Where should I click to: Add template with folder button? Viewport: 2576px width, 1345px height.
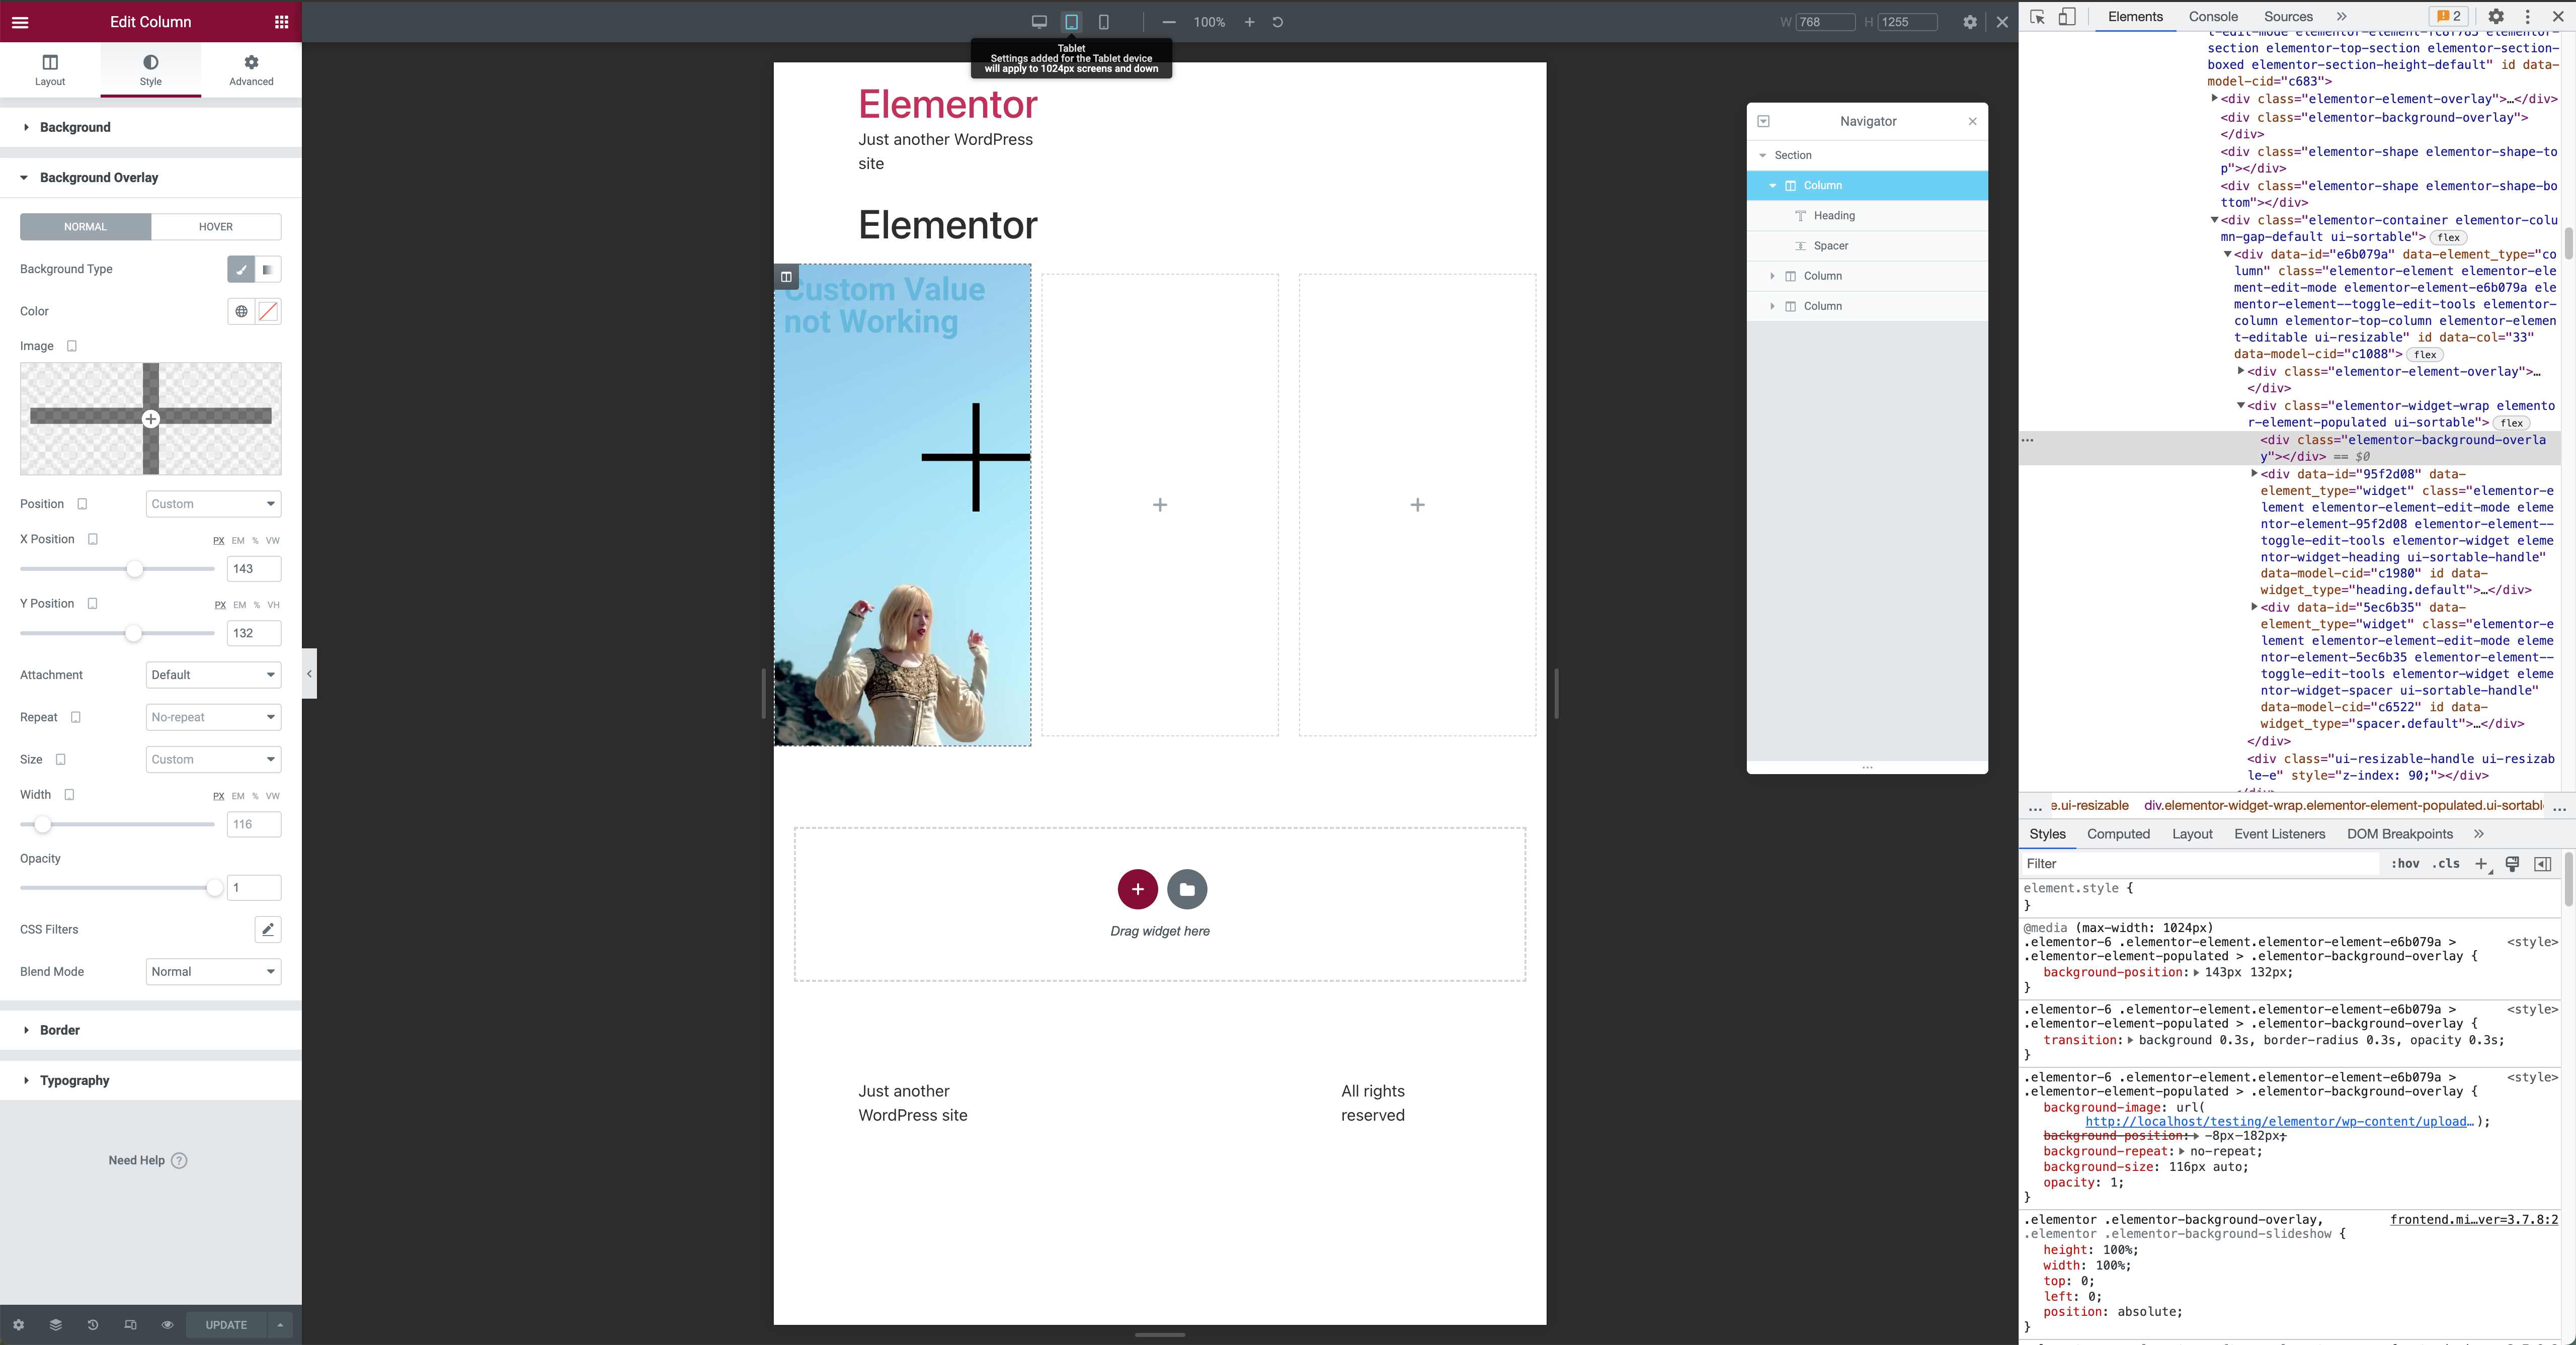pyautogui.click(x=1187, y=889)
